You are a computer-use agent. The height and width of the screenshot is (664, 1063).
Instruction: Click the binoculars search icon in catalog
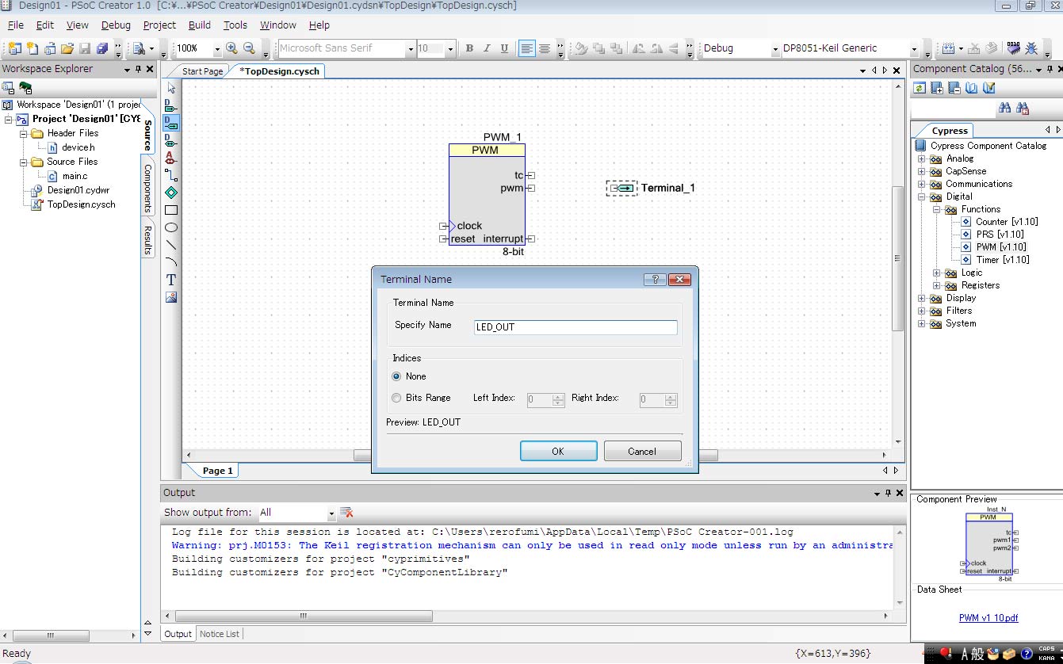pos(1005,109)
